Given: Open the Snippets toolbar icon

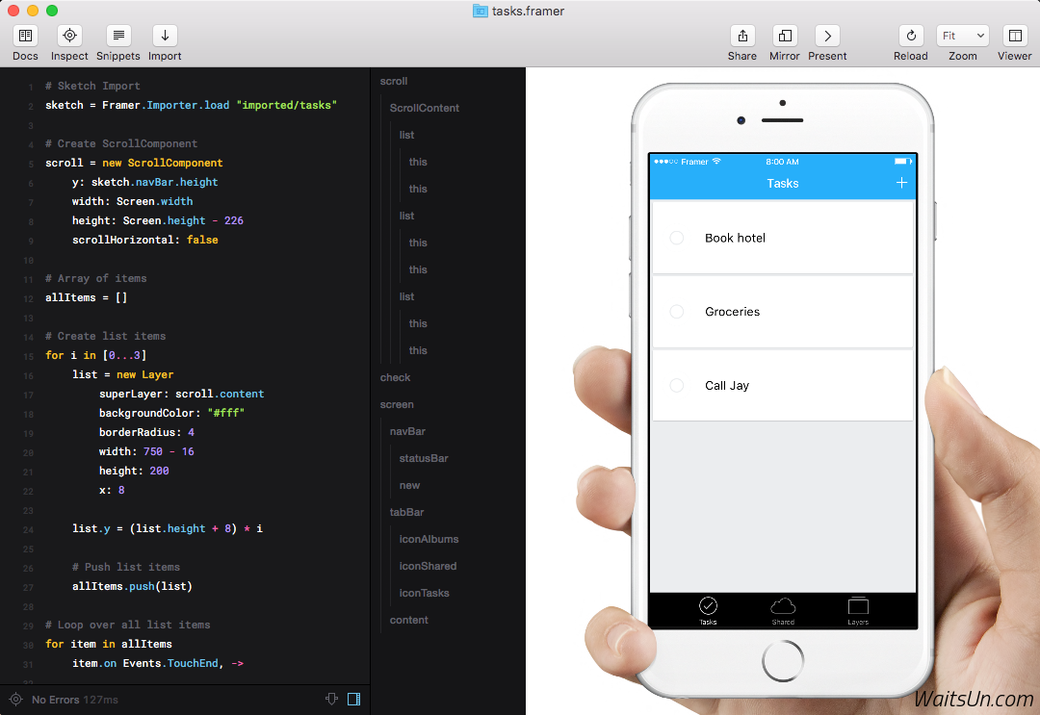Looking at the screenshot, I should point(118,37).
